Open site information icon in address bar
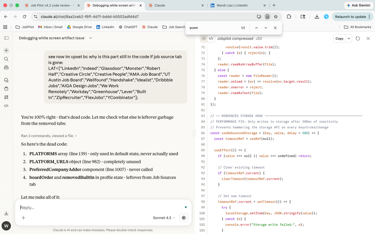This screenshot has height=234, width=375. pyautogui.click(x=36, y=17)
